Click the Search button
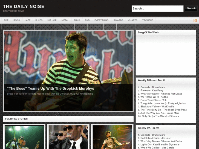 point(191,8)
